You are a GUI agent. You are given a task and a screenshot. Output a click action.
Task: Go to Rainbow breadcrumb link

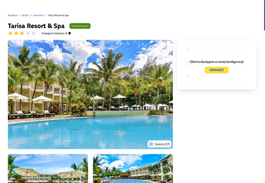click(x=13, y=15)
